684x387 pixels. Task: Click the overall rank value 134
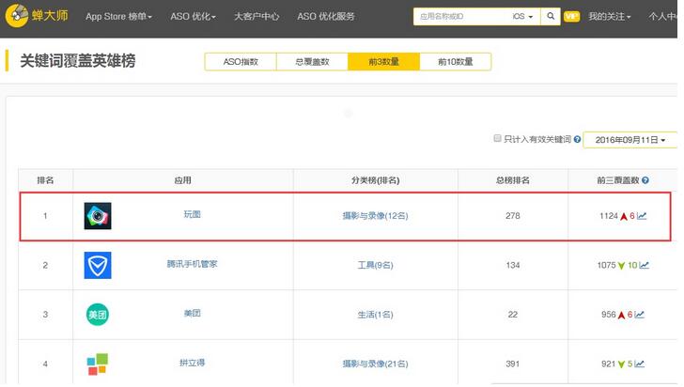click(513, 265)
